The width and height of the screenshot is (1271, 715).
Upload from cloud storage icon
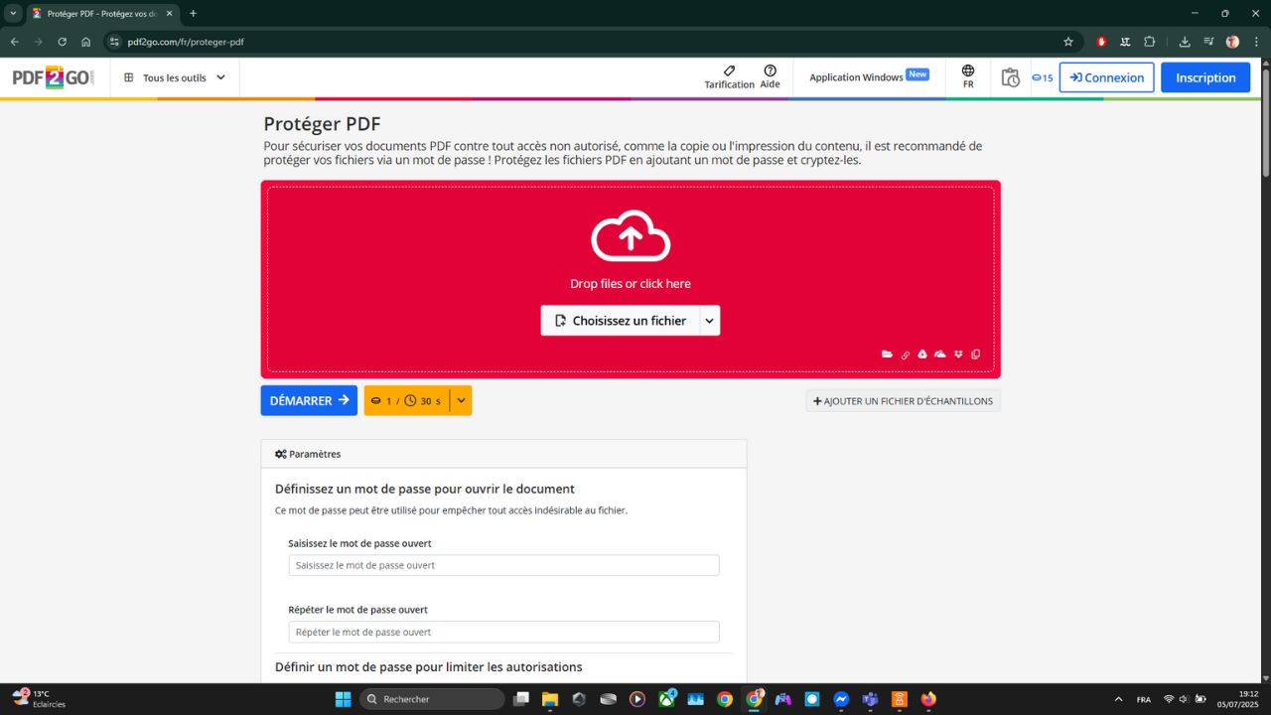click(940, 354)
